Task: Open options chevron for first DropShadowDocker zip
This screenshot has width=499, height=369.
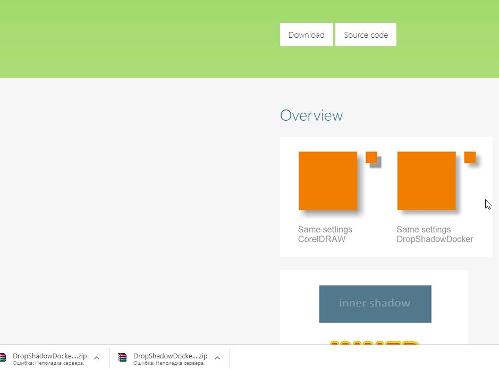Action: (x=97, y=358)
